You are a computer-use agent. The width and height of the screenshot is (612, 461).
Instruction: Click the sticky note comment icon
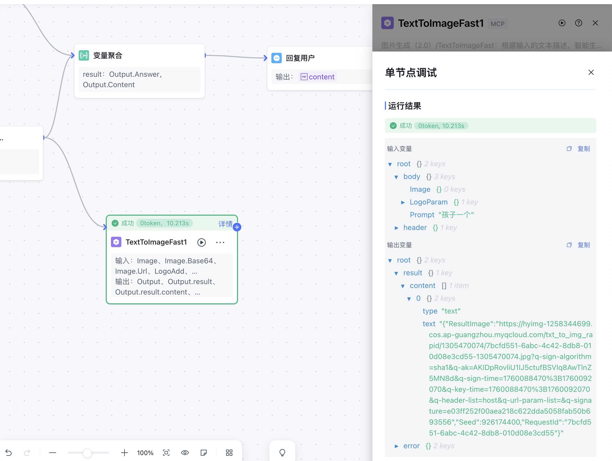point(204,452)
